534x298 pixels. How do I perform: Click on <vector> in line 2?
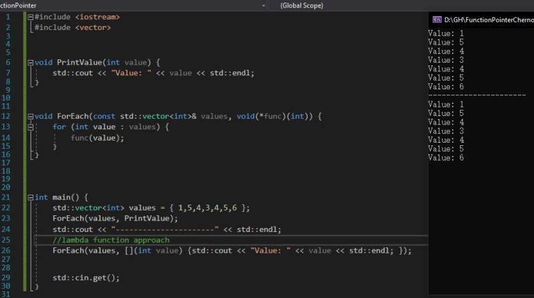click(93, 27)
